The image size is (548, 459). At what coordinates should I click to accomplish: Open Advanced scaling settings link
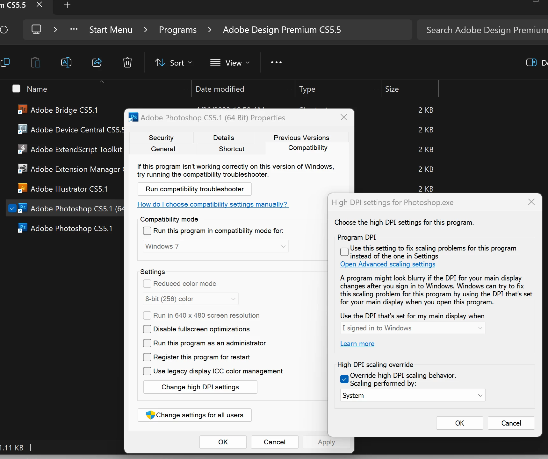(388, 264)
